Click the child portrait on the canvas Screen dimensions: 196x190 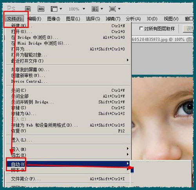[162, 119]
